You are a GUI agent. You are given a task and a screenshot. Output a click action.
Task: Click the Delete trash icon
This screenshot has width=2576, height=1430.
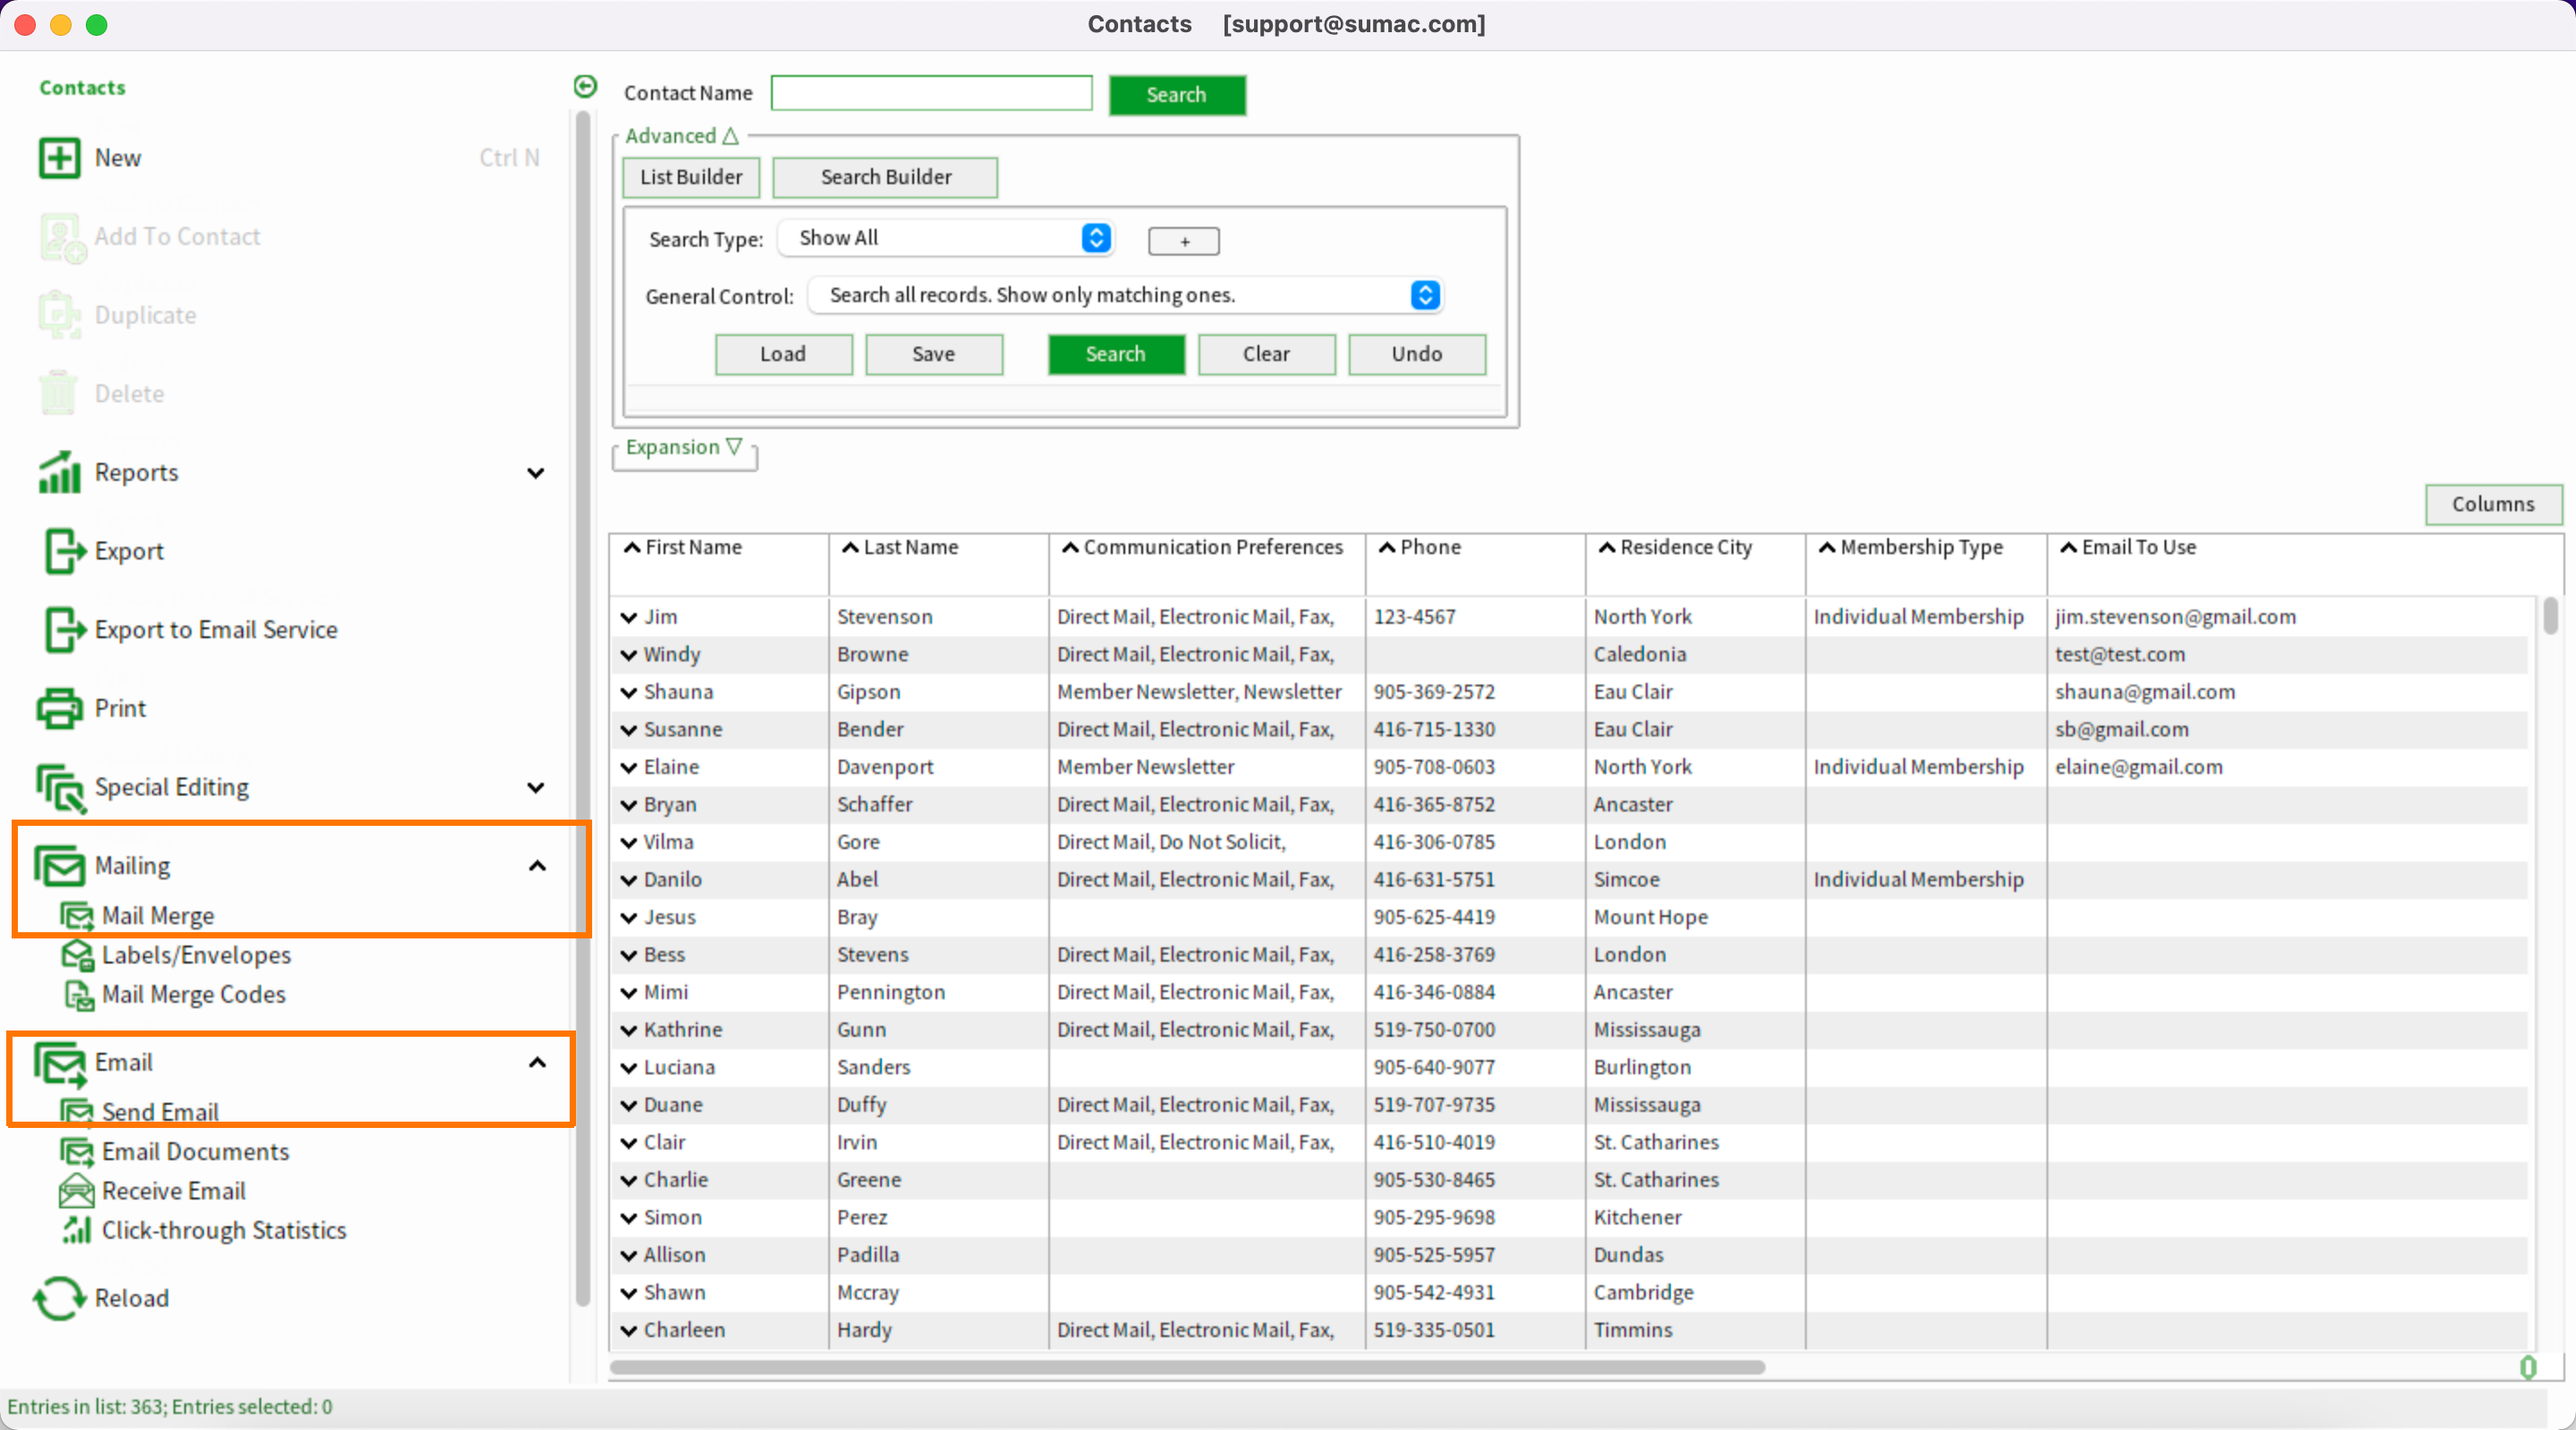[x=58, y=392]
